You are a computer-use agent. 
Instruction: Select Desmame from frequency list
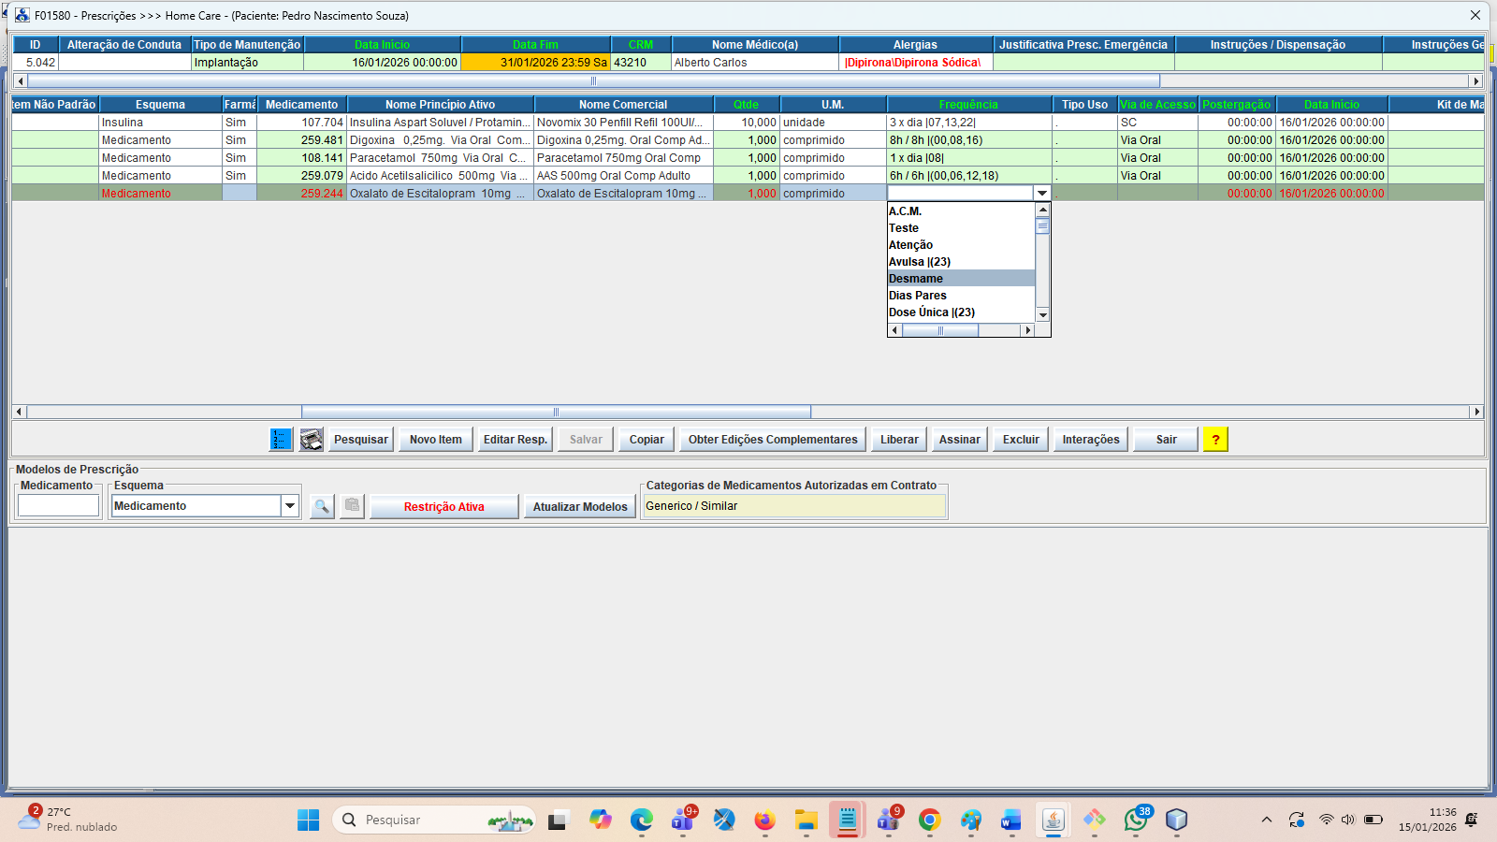(961, 279)
